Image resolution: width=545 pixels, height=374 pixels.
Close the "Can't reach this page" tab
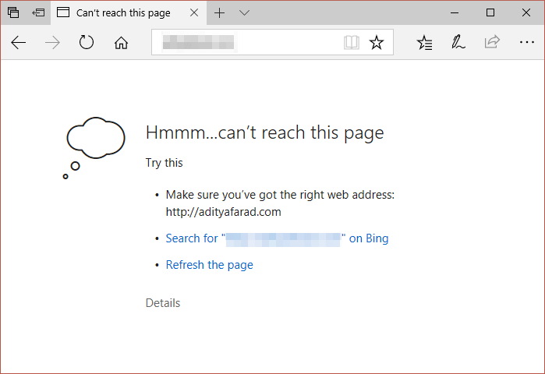tap(194, 12)
